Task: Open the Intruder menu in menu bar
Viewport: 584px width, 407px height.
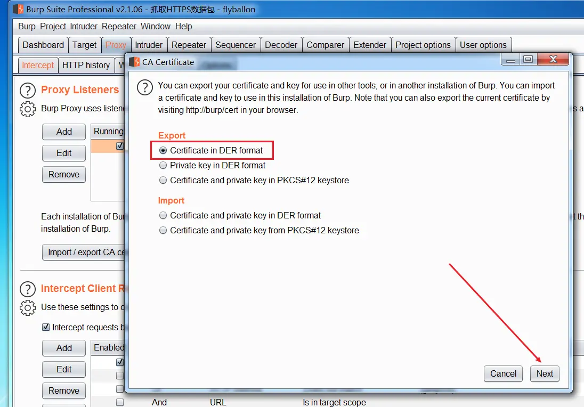Action: pos(84,27)
